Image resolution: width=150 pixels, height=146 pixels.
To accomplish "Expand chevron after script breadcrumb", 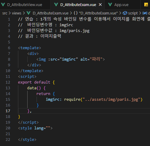I will (140, 13).
